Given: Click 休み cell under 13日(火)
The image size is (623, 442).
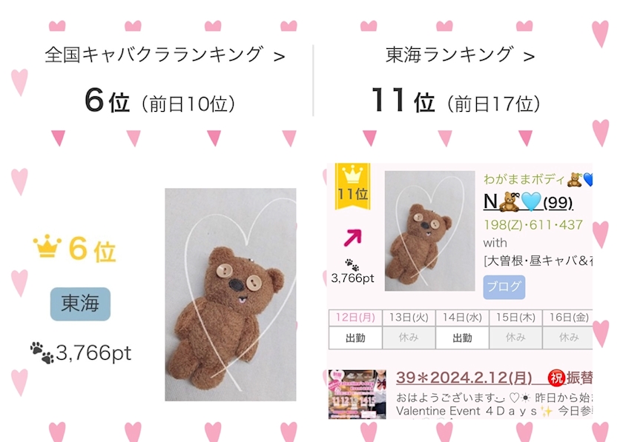Looking at the screenshot, I should 409,338.
